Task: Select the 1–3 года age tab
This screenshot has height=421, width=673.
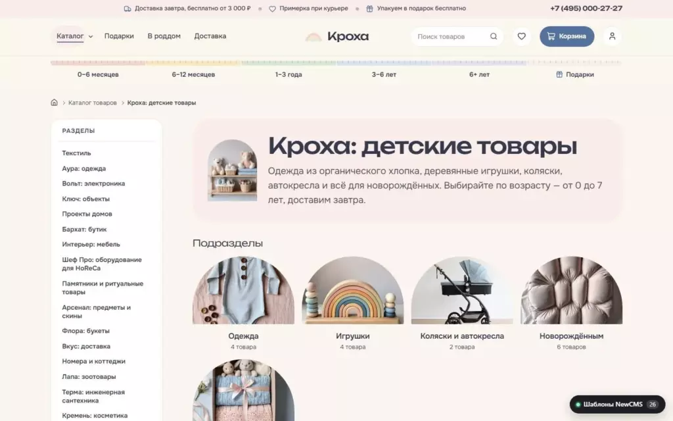Action: (x=289, y=74)
